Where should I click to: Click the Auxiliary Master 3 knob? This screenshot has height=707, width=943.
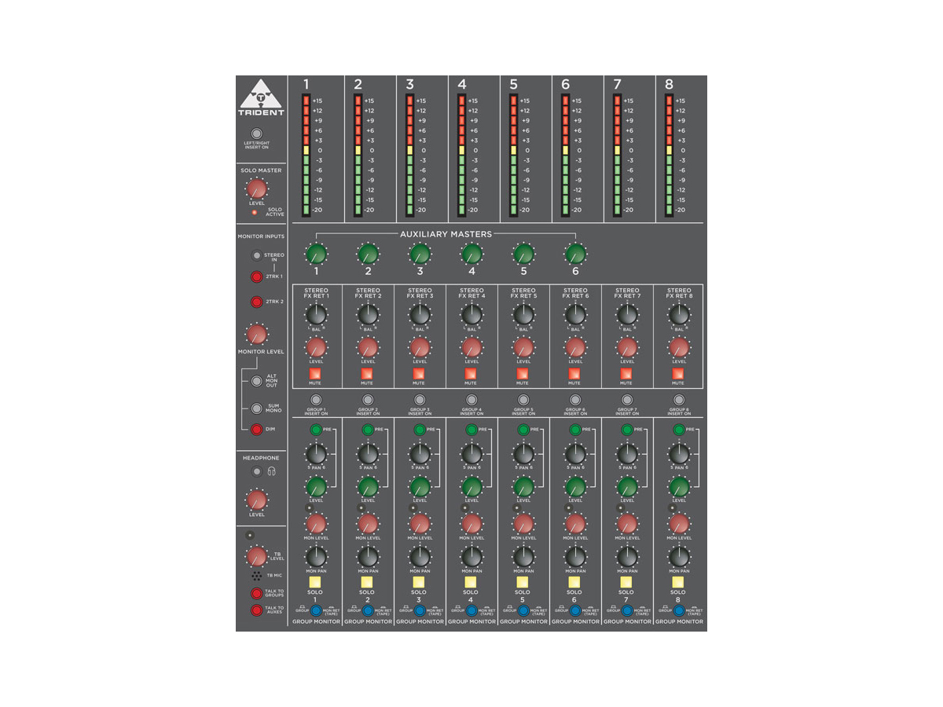tap(419, 254)
